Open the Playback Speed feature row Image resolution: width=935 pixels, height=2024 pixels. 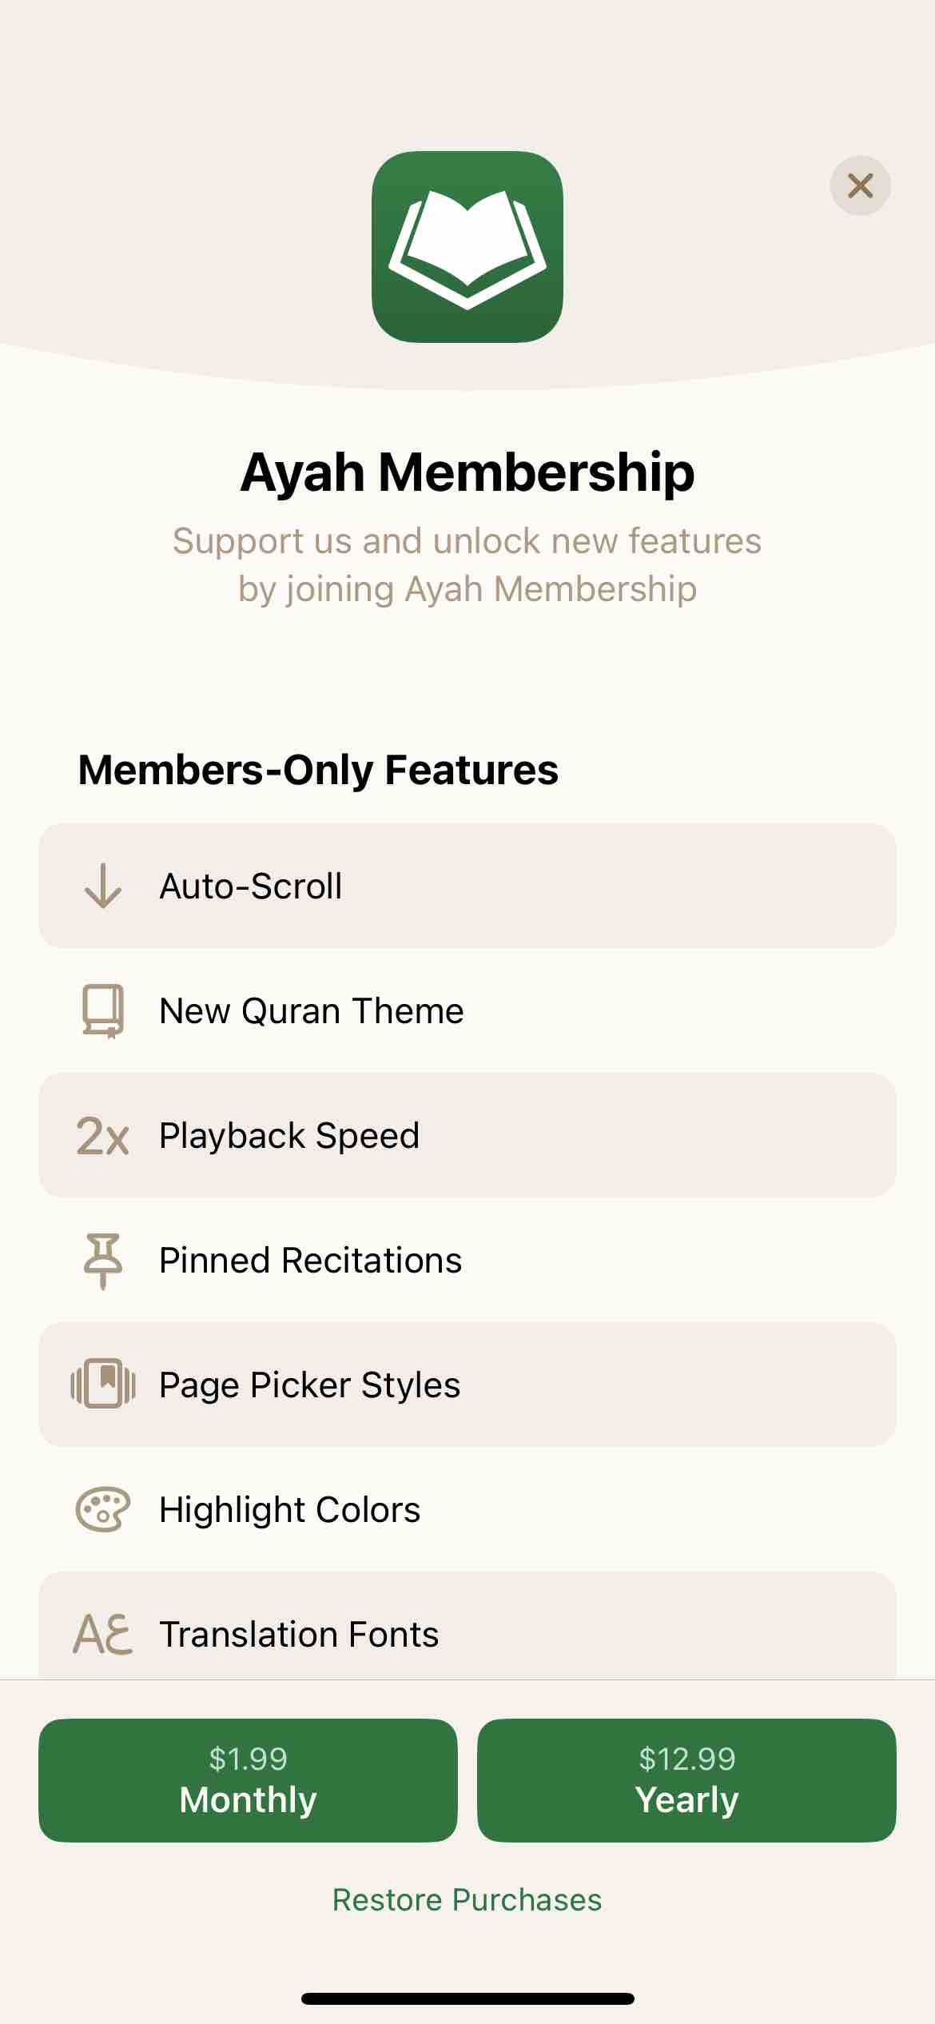tap(467, 1135)
